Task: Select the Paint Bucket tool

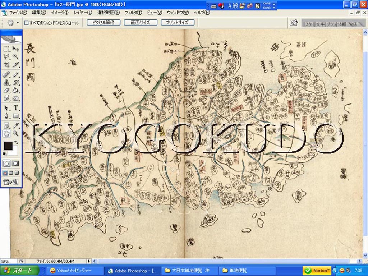Action: tap(15, 90)
